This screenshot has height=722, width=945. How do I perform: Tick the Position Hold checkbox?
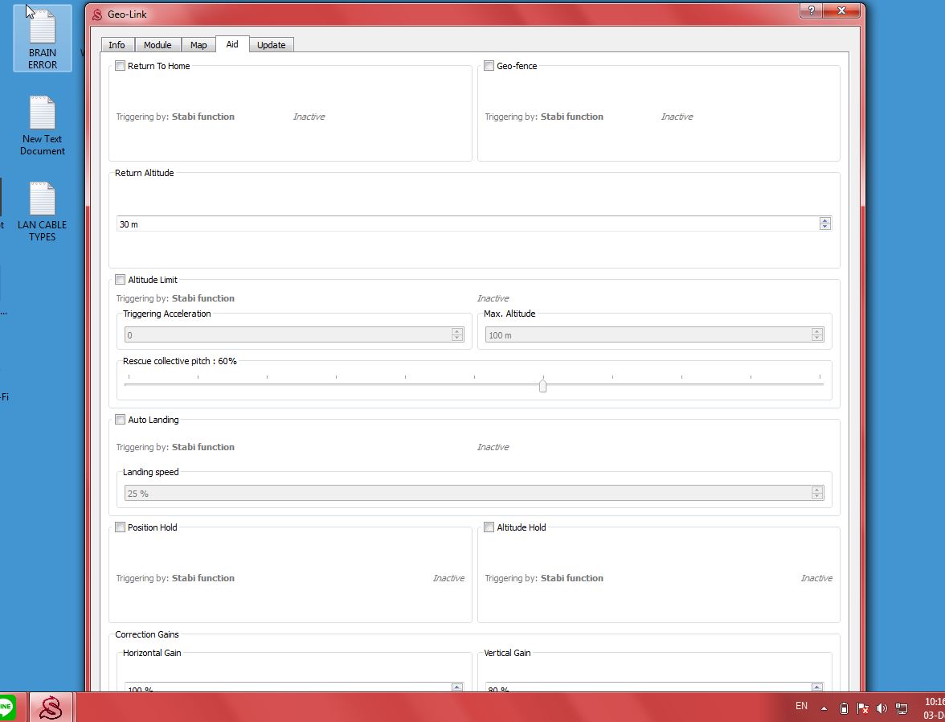point(121,527)
